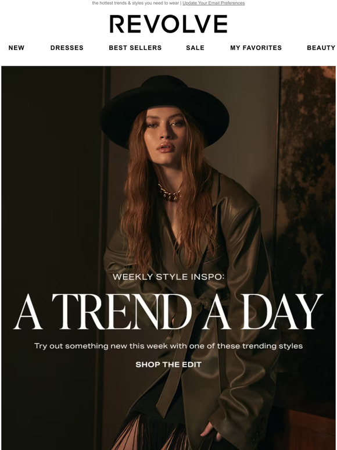Screen dimensions: 337x450
Task: Click the hottest trends preheader text
Action: [135, 3]
